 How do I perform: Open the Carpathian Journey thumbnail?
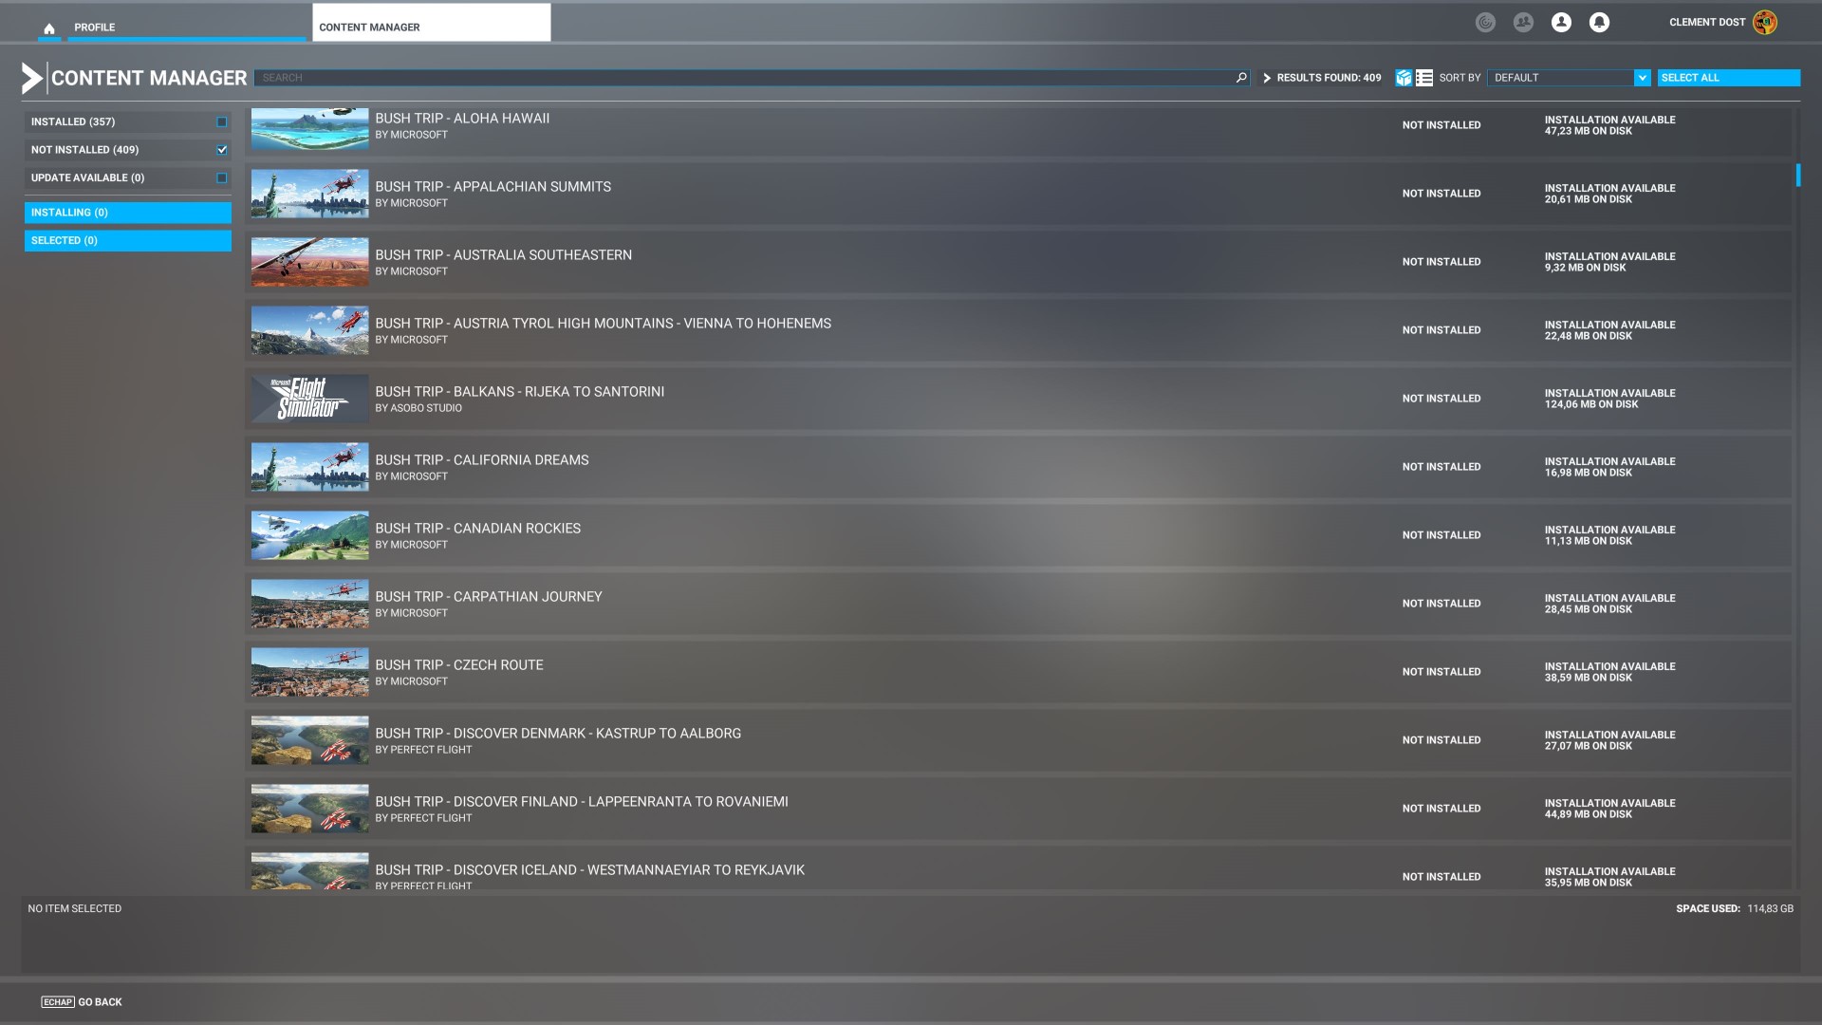pyautogui.click(x=310, y=604)
